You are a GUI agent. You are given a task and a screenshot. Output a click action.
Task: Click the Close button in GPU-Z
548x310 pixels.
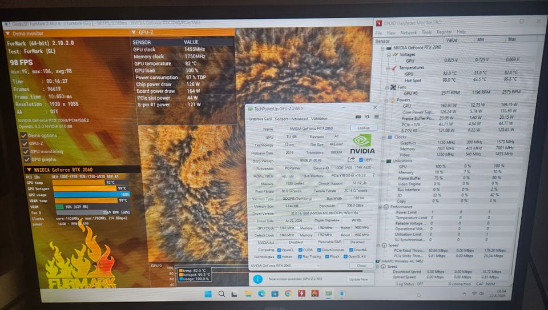pos(361,265)
